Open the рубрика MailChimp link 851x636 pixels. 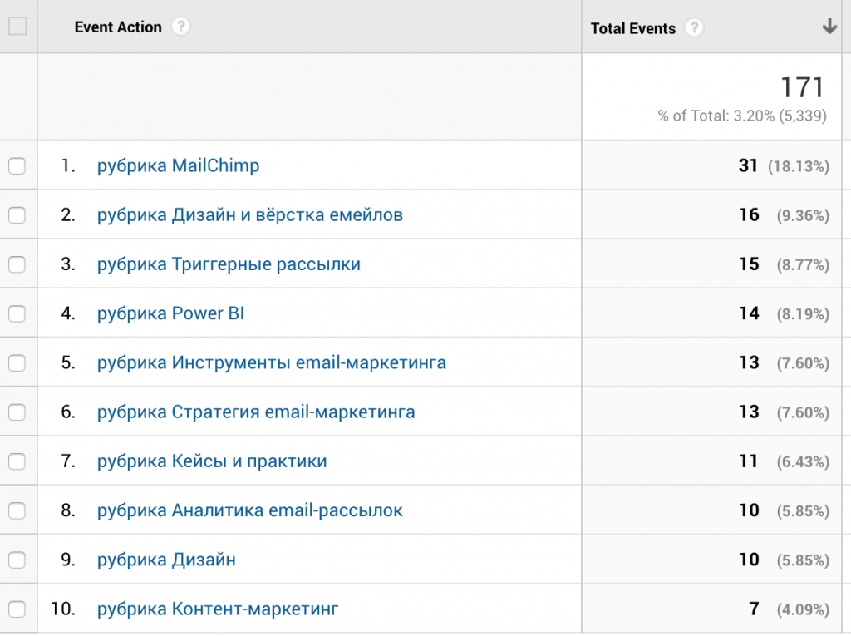click(x=178, y=165)
